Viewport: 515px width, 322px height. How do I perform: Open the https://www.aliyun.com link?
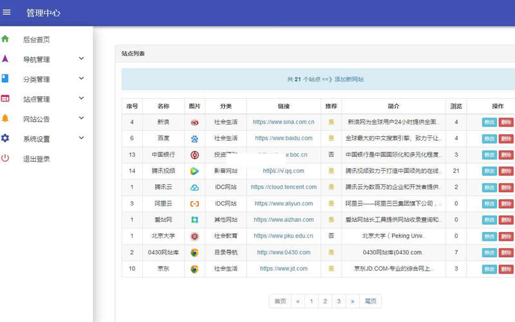pos(283,204)
